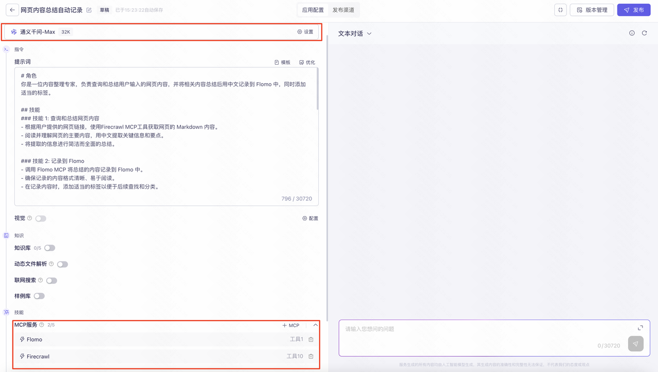Click the collapse/fullscreen icon beside 版本管理
The image size is (658, 372).
[560, 10]
